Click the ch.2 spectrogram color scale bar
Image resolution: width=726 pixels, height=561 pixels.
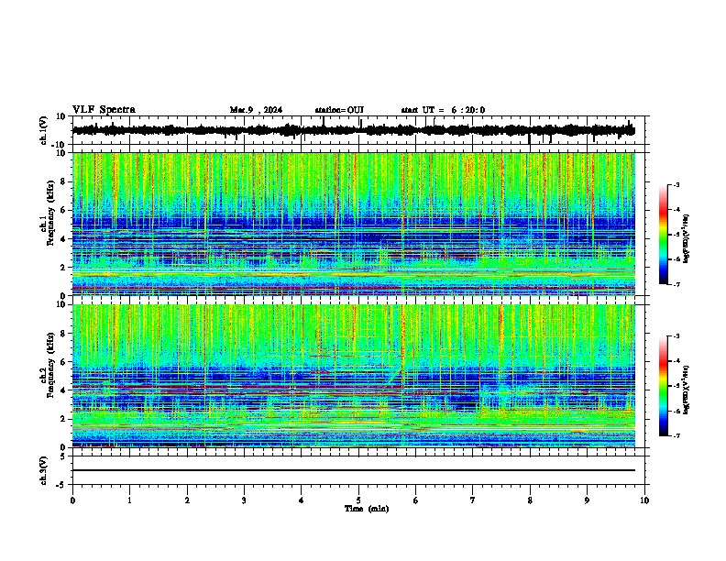(664, 386)
